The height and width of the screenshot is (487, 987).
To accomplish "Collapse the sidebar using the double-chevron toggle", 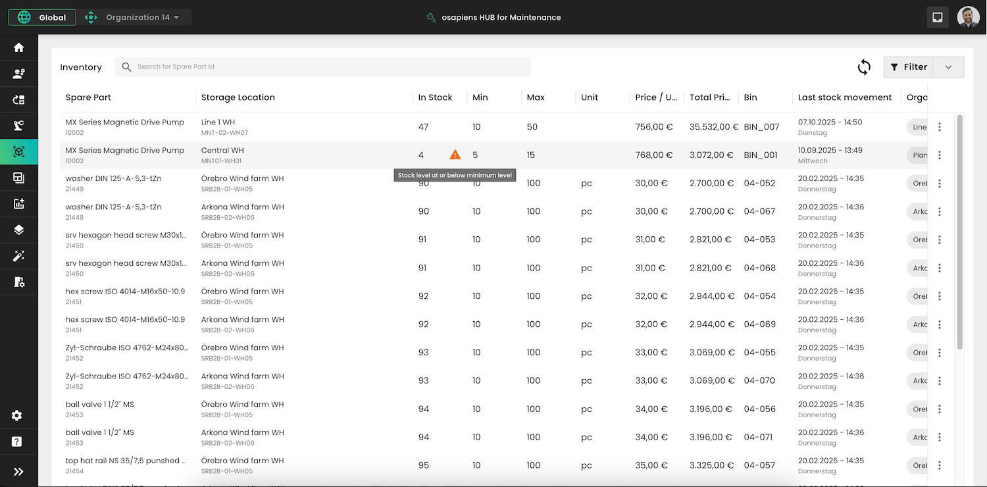I will [18, 471].
